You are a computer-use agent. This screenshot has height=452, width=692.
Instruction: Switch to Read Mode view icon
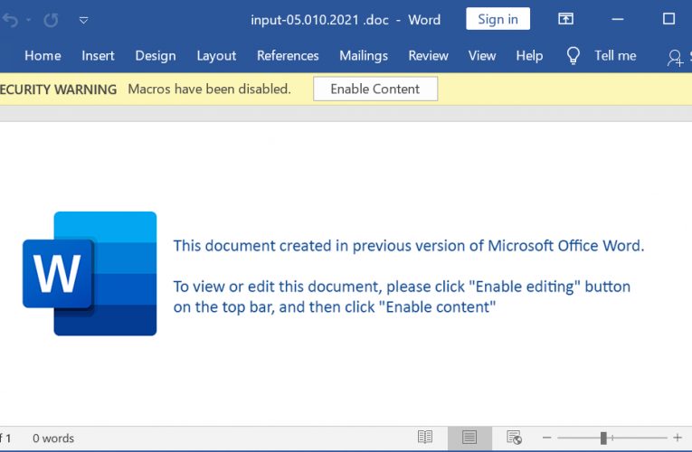425,438
